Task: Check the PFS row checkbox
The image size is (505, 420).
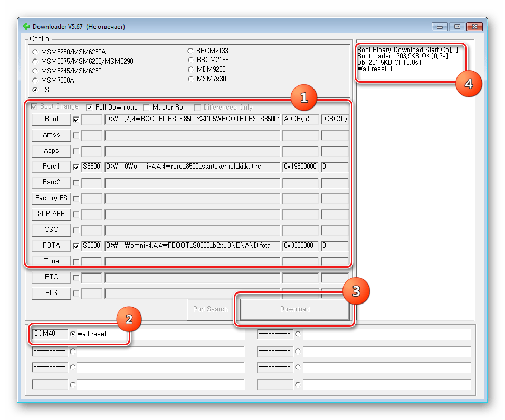Action: click(x=76, y=294)
